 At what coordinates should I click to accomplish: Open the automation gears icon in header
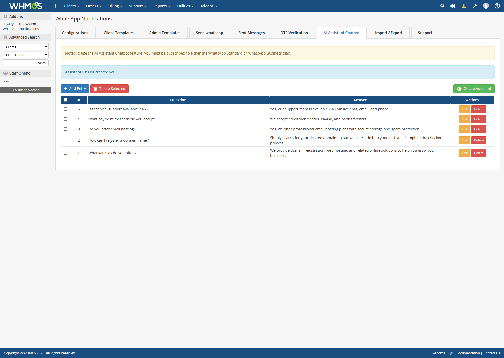pos(453,6)
